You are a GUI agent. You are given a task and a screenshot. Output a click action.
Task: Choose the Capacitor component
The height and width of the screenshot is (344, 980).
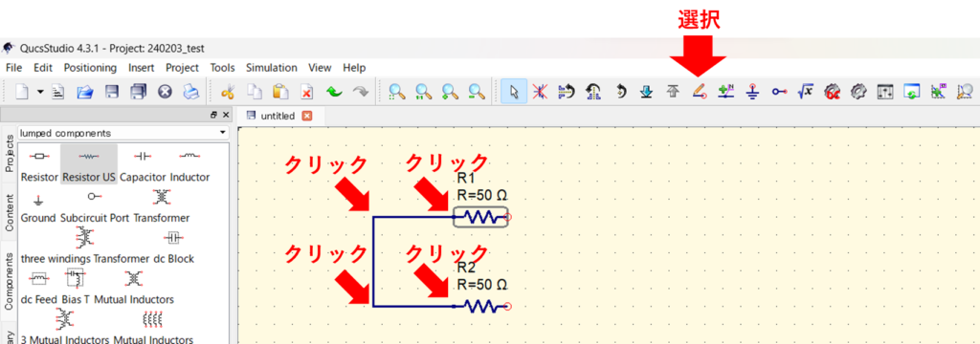(143, 164)
